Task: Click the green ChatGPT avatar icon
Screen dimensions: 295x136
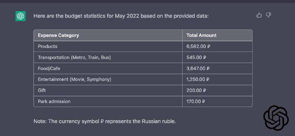Action: point(21,16)
